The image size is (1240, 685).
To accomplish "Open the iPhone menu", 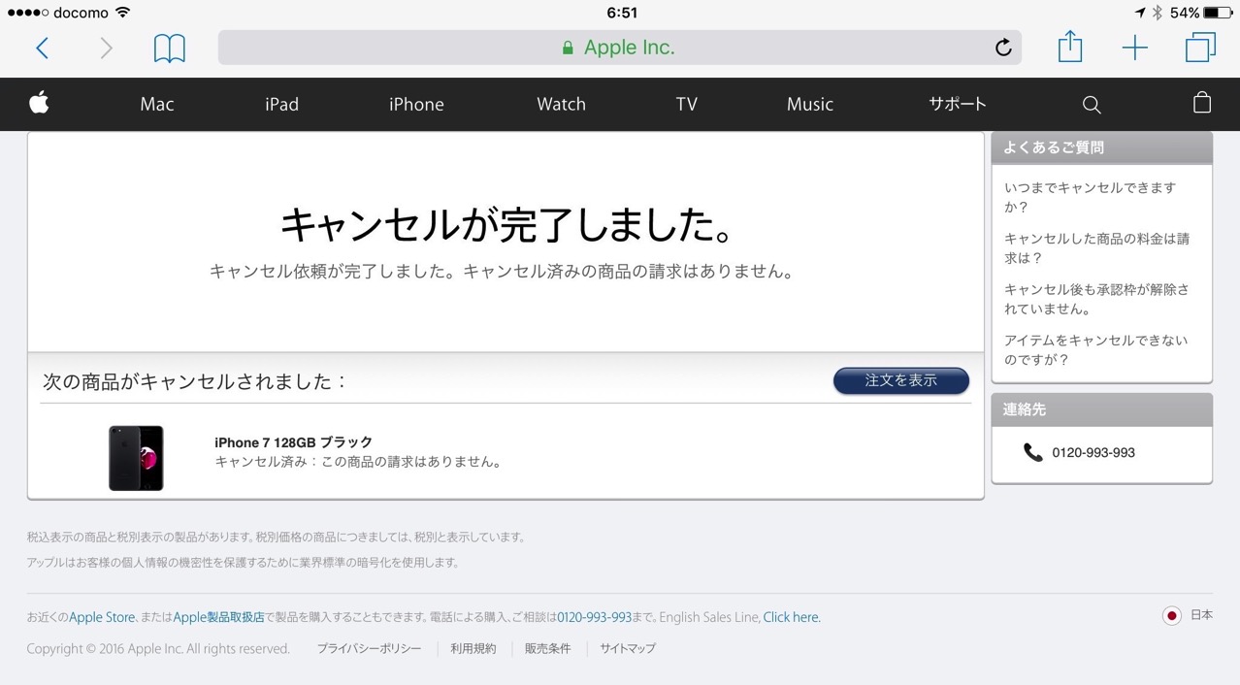I will tap(416, 104).
